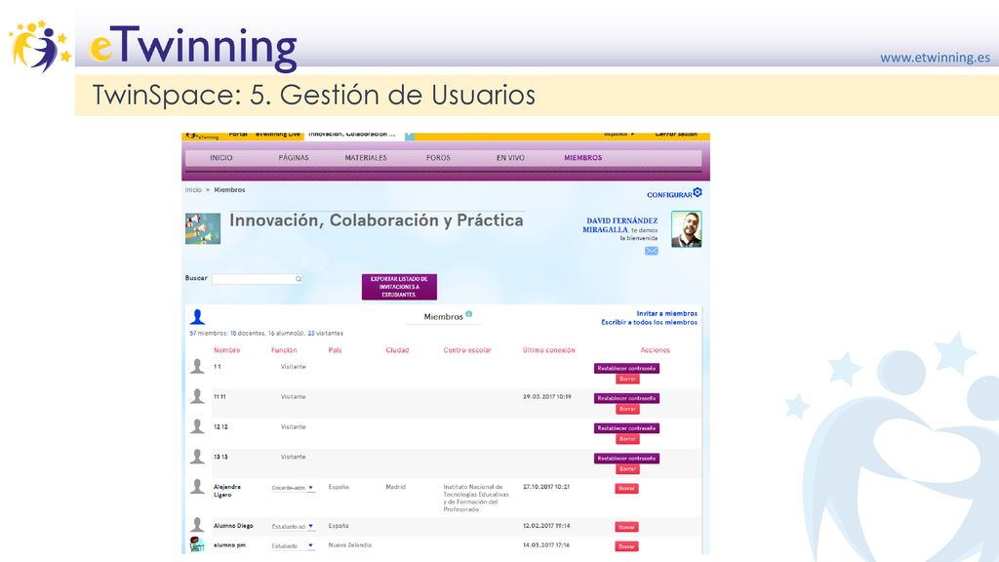Screen dimensions: 999x562
Task: Click eTwinning Live in top bar
Action: click(x=278, y=135)
